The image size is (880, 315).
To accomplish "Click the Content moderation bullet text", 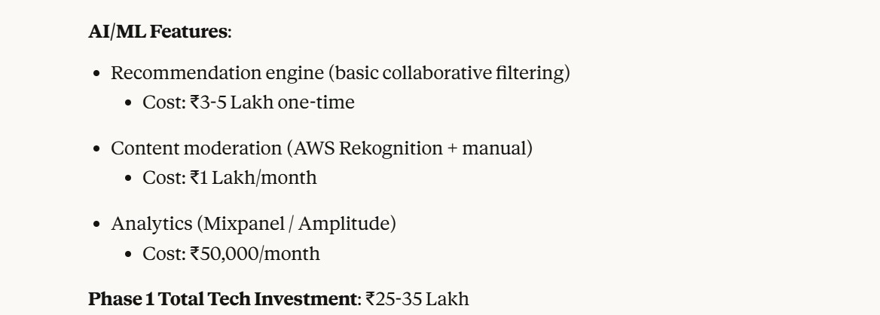I will click(195, 148).
